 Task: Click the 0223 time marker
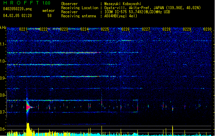pos(64,29)
